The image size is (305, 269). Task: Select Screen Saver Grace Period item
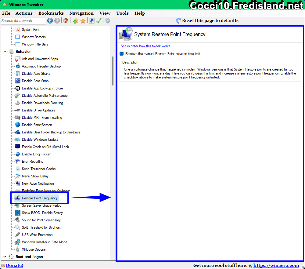tap(41, 205)
